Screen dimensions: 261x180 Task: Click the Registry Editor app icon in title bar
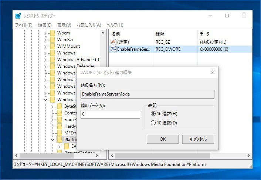click(x=18, y=16)
